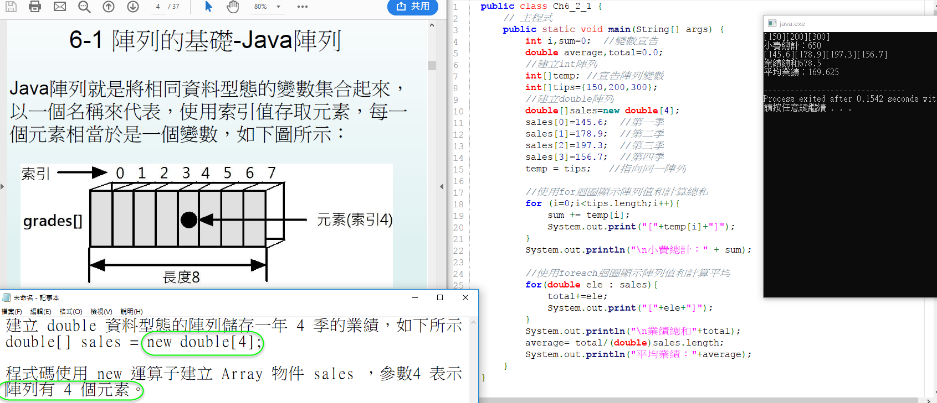Click the email envelope icon
Screen dimensions: 937x403
pyautogui.click(x=60, y=7)
